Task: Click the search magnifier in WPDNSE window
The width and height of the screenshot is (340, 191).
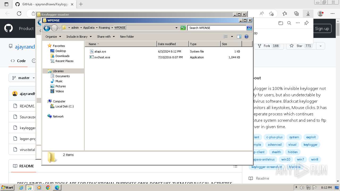Action: point(249,28)
